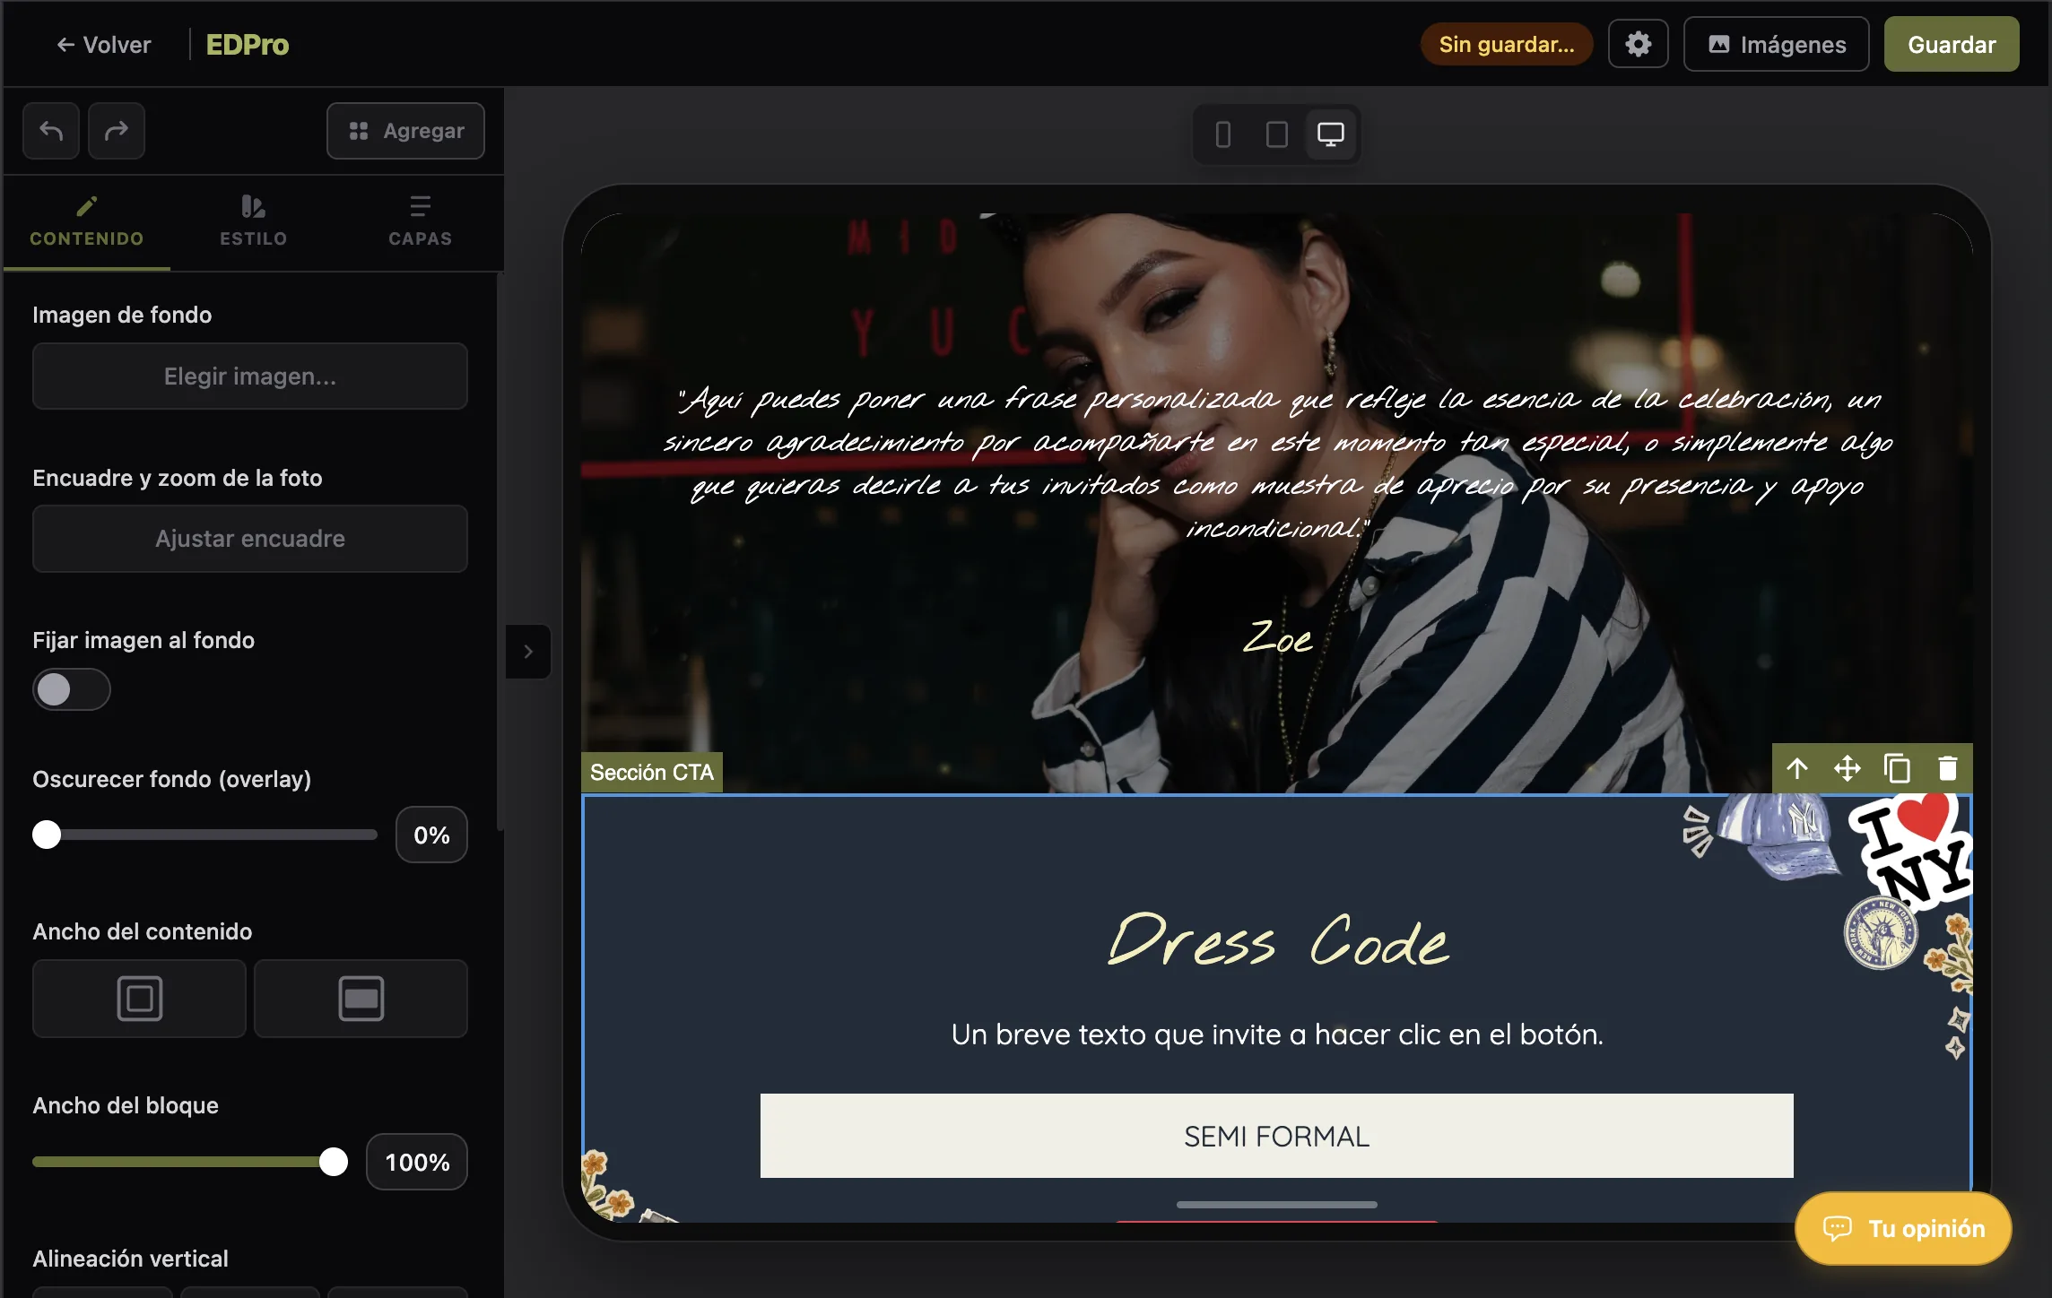Click Ajustar encuadre button
Image resolution: width=2052 pixels, height=1298 pixels.
250,539
